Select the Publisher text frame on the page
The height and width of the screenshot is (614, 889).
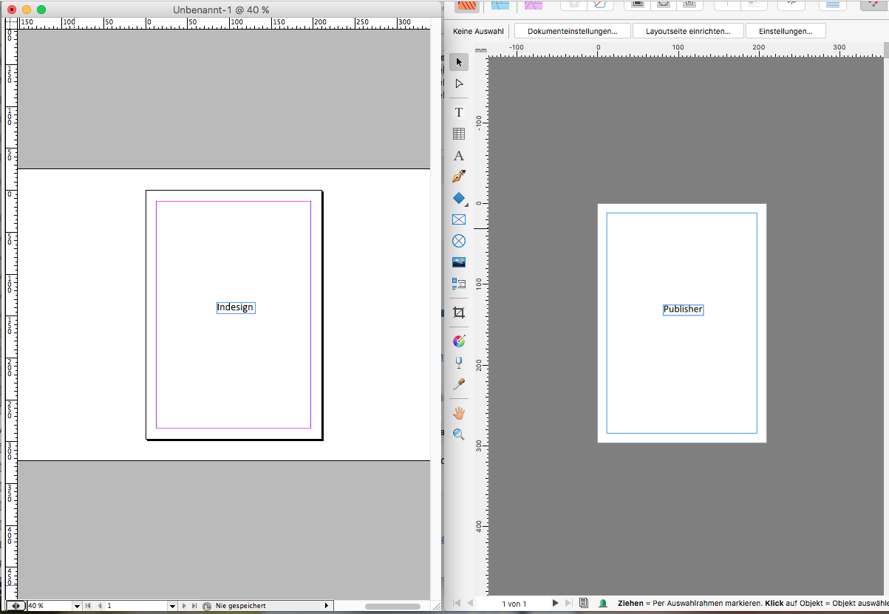[x=683, y=310]
